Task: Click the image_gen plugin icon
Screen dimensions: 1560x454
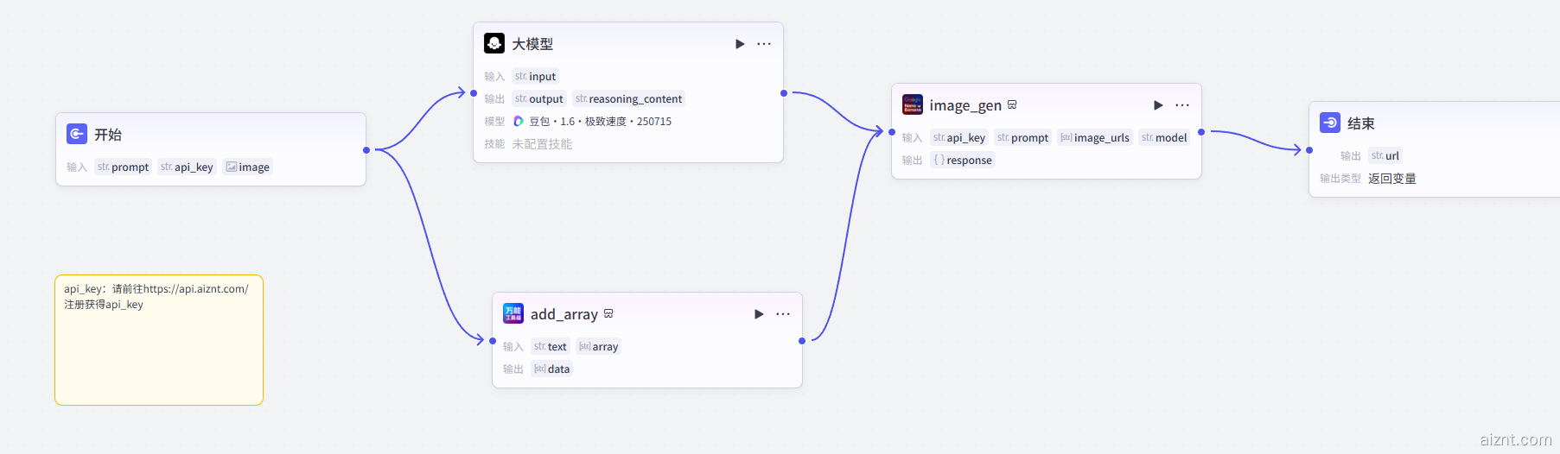Action: coord(913,104)
